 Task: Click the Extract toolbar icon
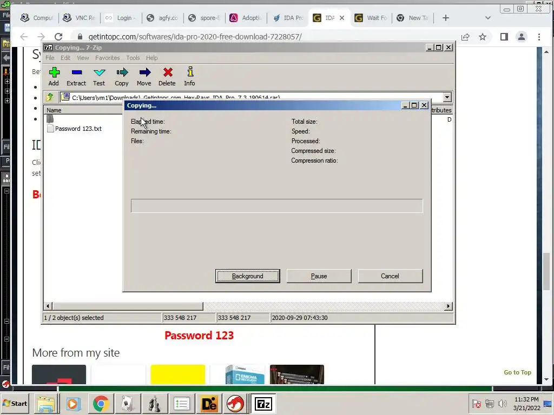tap(76, 77)
